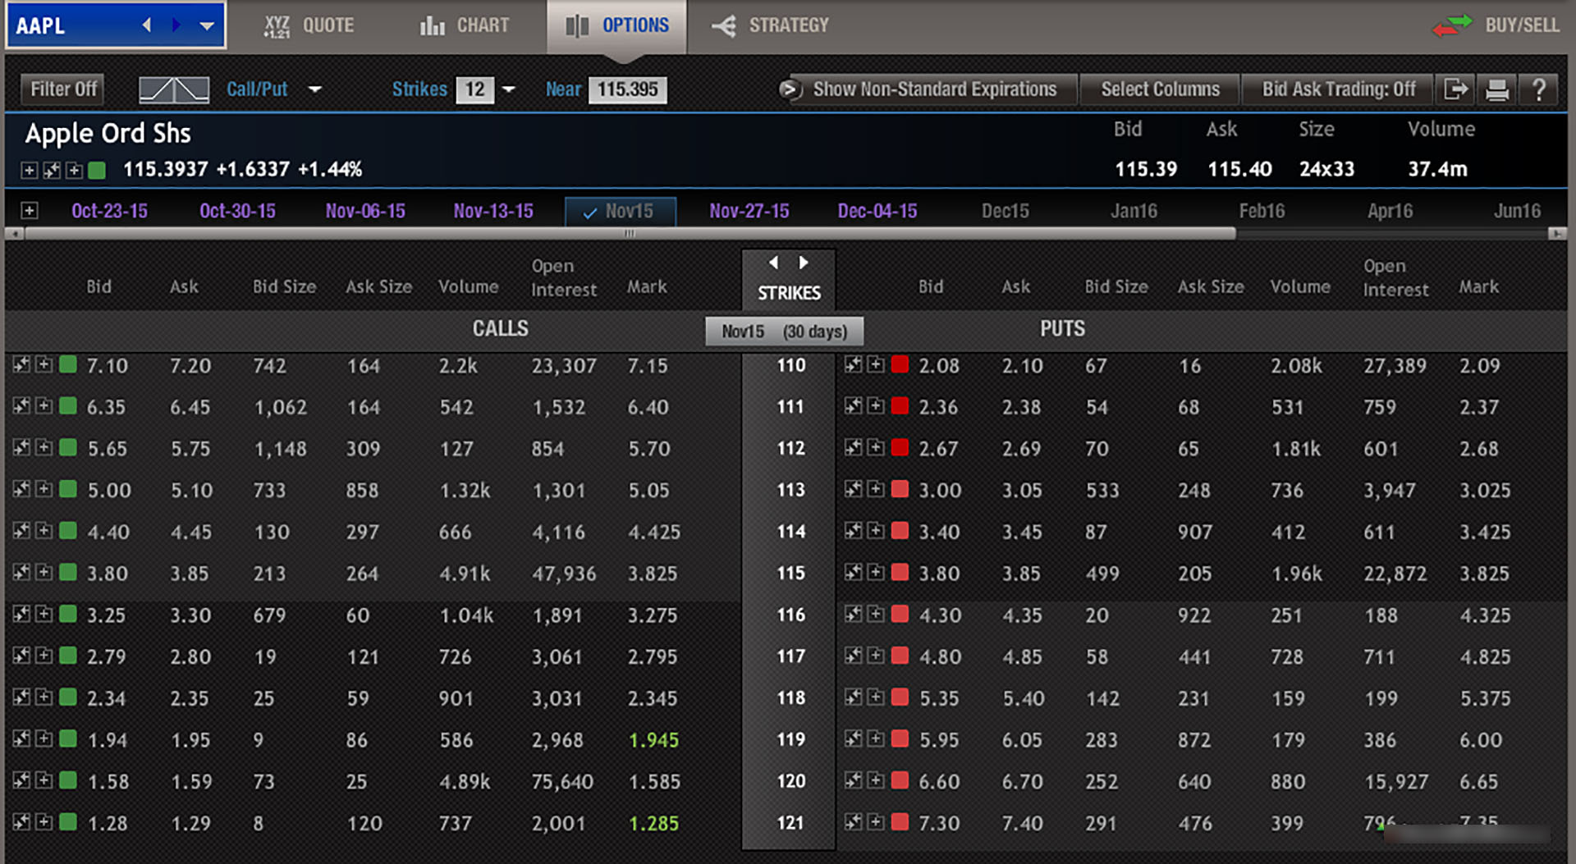Select the Dec-04-15 expiration
The image size is (1576, 864).
tap(877, 211)
